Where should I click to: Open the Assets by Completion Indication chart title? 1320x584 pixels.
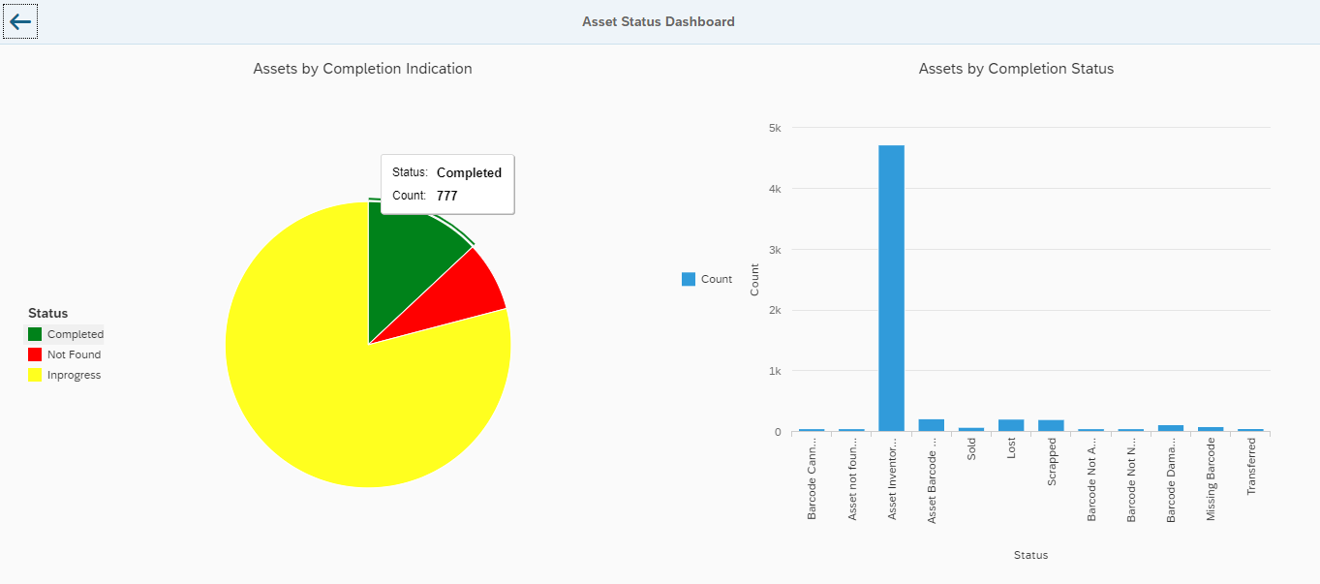coord(362,69)
